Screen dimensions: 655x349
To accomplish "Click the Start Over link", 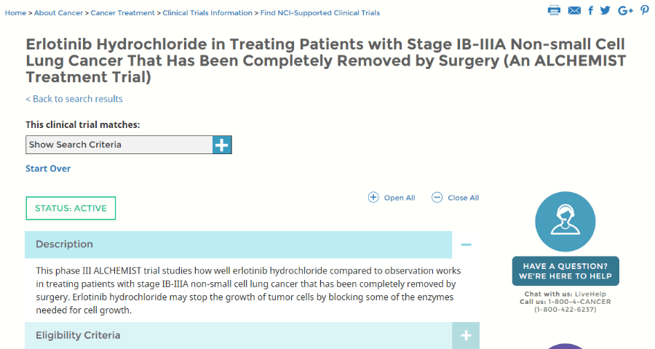I will click(48, 169).
